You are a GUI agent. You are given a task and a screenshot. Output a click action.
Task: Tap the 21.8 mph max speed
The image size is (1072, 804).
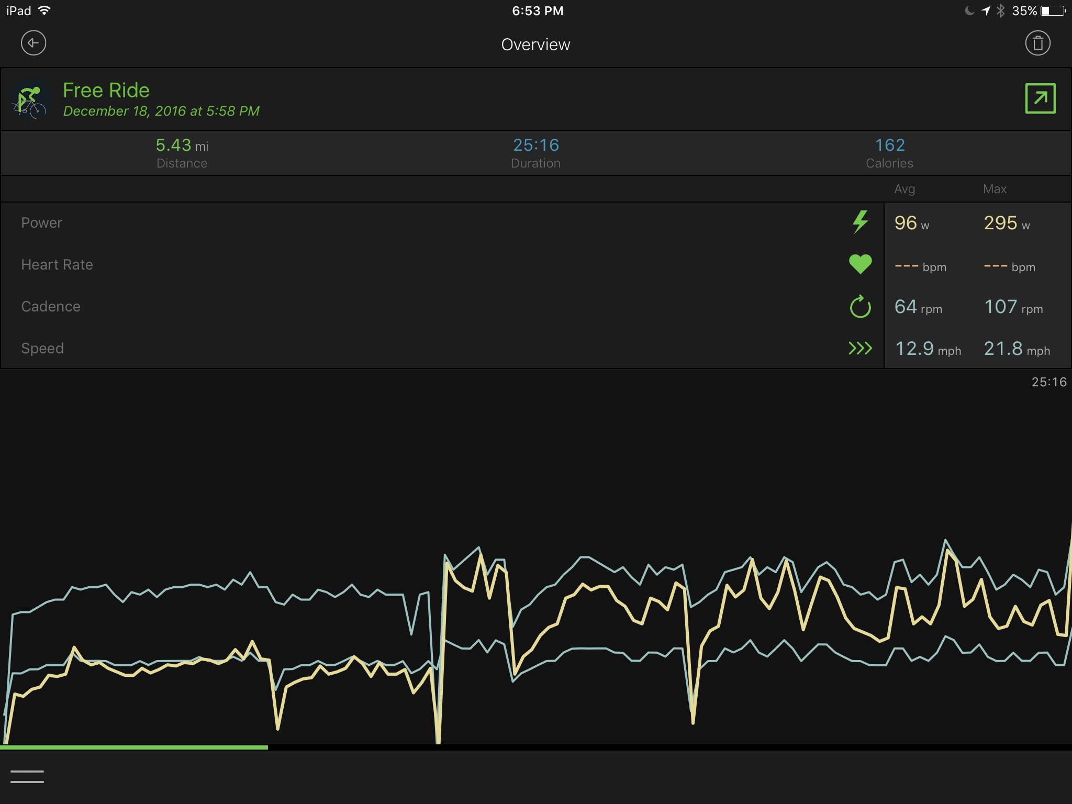(x=1017, y=349)
